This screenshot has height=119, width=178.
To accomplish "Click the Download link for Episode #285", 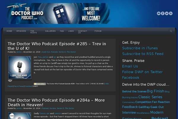I will pyautogui.click(x=28, y=86).
